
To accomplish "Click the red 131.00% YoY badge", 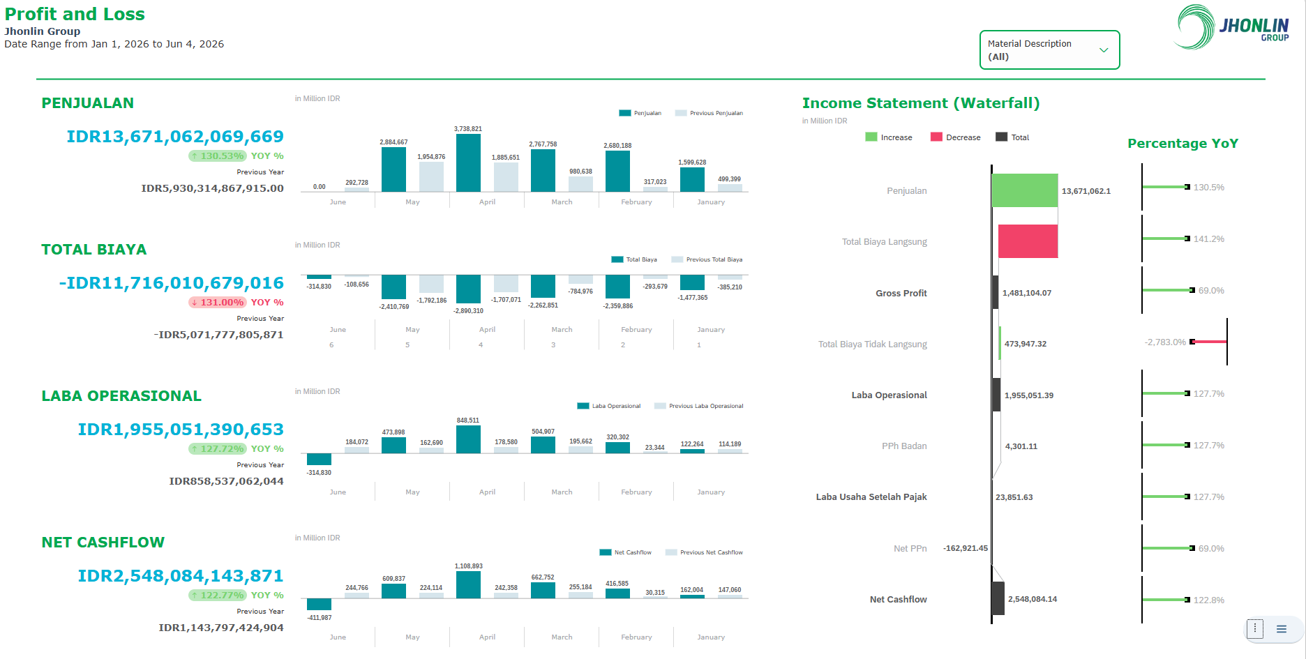I will click(x=217, y=303).
